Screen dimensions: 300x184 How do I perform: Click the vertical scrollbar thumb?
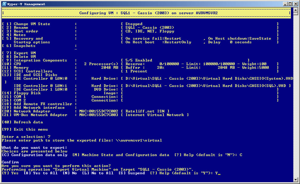pyautogui.click(x=296, y=14)
